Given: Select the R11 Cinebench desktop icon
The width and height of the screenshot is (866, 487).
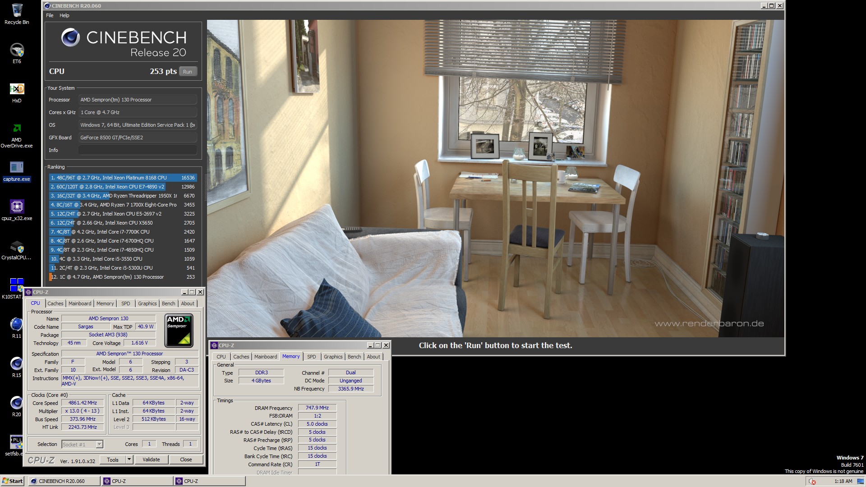Looking at the screenshot, I should click(17, 328).
